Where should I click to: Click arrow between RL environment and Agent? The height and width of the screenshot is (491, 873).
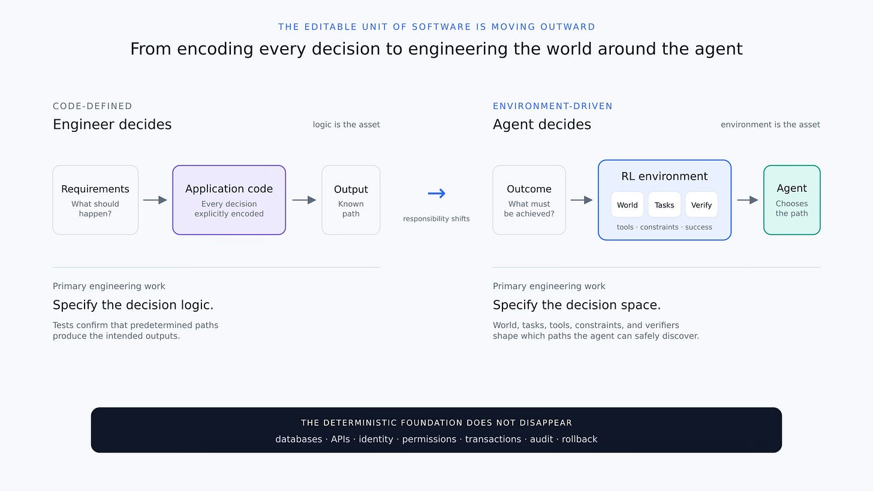[747, 200]
